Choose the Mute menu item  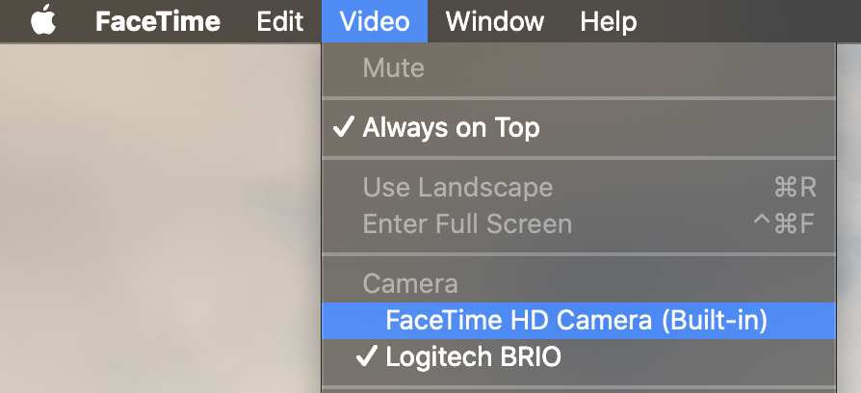(x=579, y=68)
